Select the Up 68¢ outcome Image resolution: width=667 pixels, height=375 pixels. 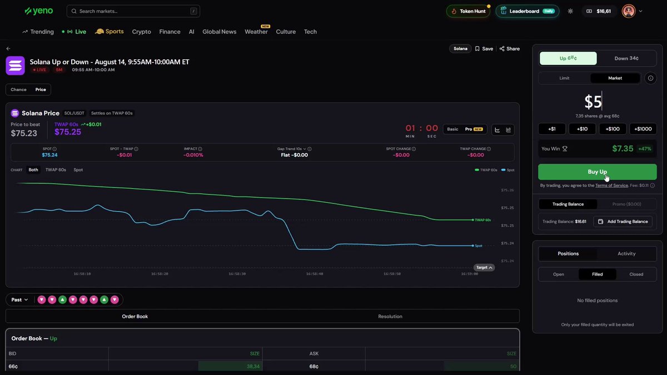click(x=568, y=58)
